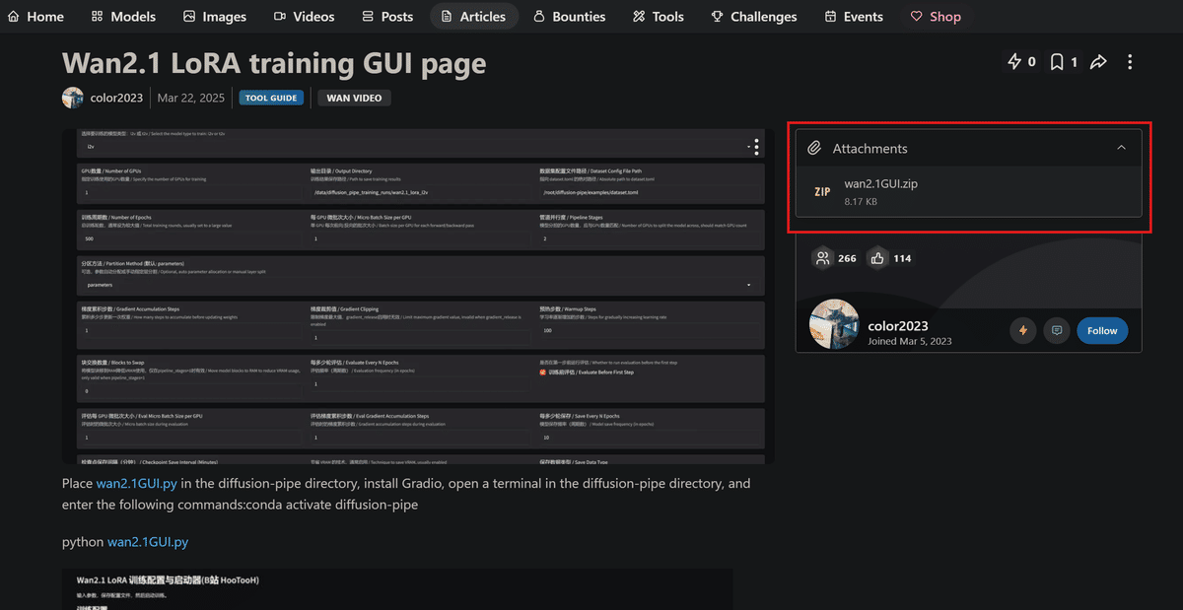Collapse the Attachments panel chevron
The width and height of the screenshot is (1183, 610).
point(1121,147)
